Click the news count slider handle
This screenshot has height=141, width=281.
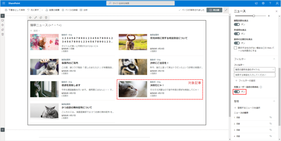pyautogui.click(x=263, y=16)
